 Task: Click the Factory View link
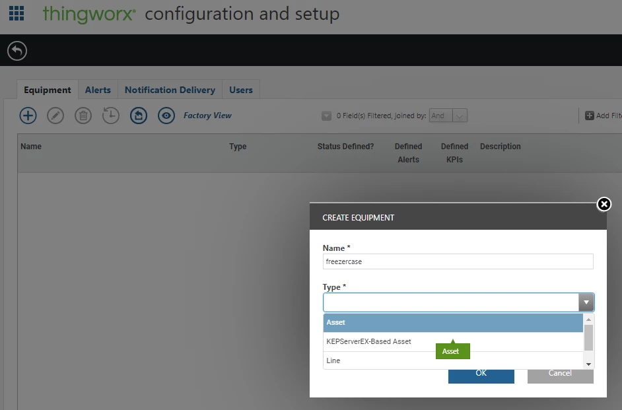[207, 116]
